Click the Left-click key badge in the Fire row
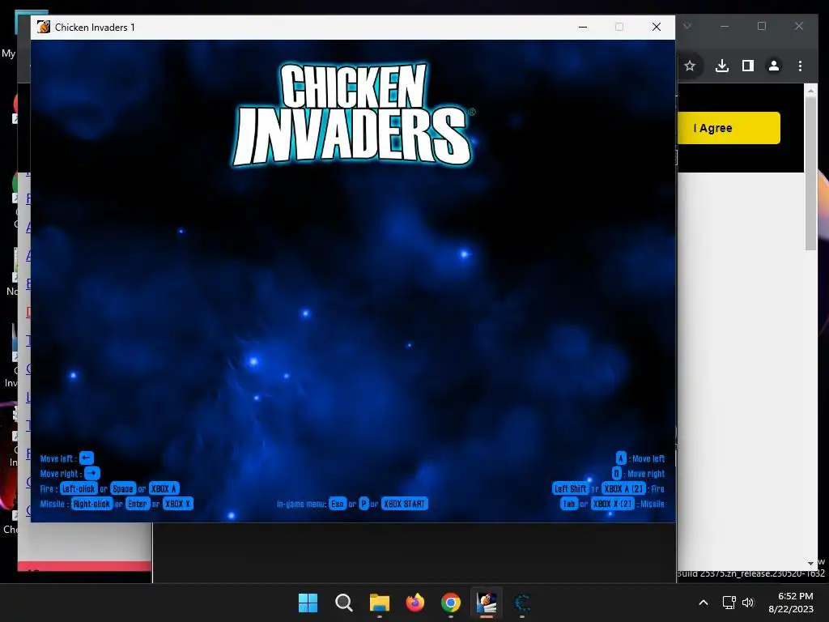The width and height of the screenshot is (829, 622). [x=79, y=488]
